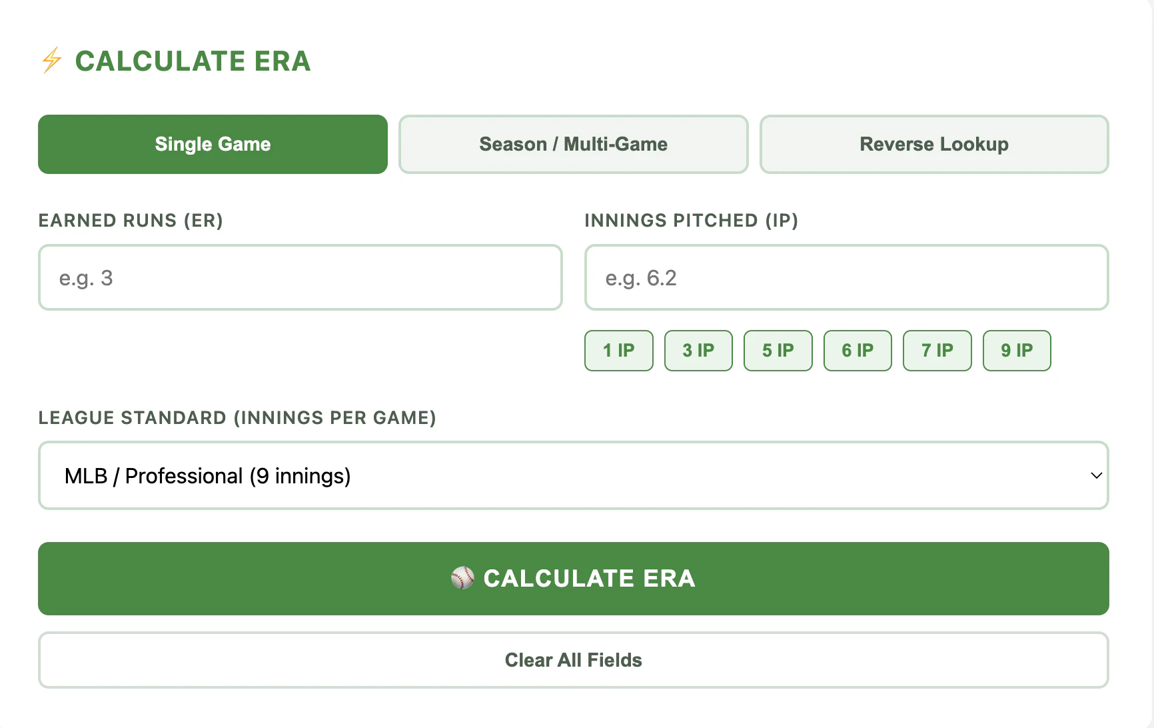Click Clear All Fields
This screenshot has height=728, width=1154.
pos(573,660)
